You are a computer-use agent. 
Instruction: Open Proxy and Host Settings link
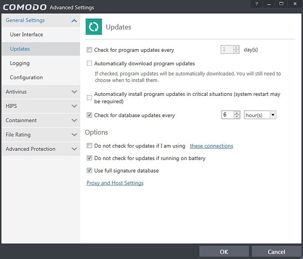115,183
